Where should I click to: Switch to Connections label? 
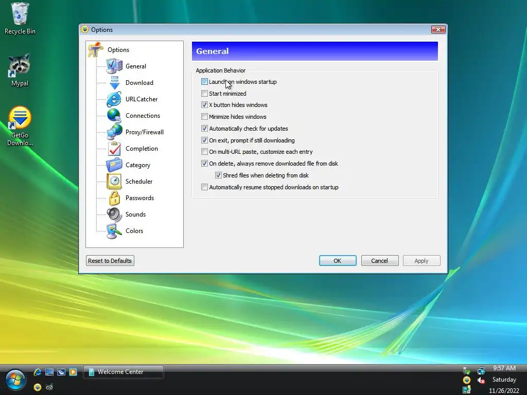coord(143,116)
